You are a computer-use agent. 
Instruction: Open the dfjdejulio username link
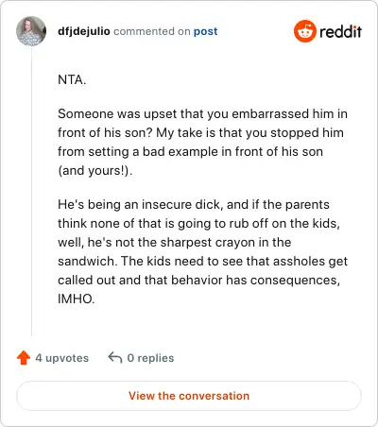point(84,31)
